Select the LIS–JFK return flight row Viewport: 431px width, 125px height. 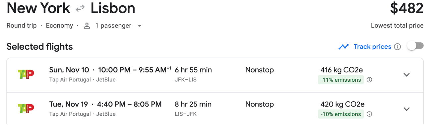[215, 109]
